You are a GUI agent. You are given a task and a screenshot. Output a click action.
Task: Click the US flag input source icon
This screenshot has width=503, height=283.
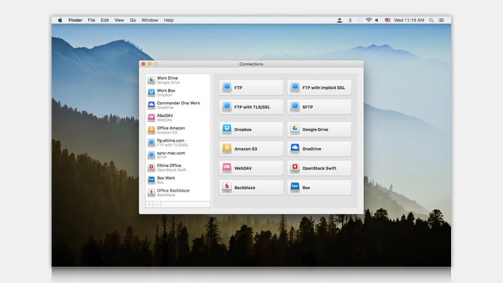tap(387, 20)
